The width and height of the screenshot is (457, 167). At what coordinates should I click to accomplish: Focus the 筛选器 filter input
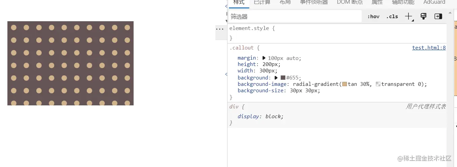[295, 16]
